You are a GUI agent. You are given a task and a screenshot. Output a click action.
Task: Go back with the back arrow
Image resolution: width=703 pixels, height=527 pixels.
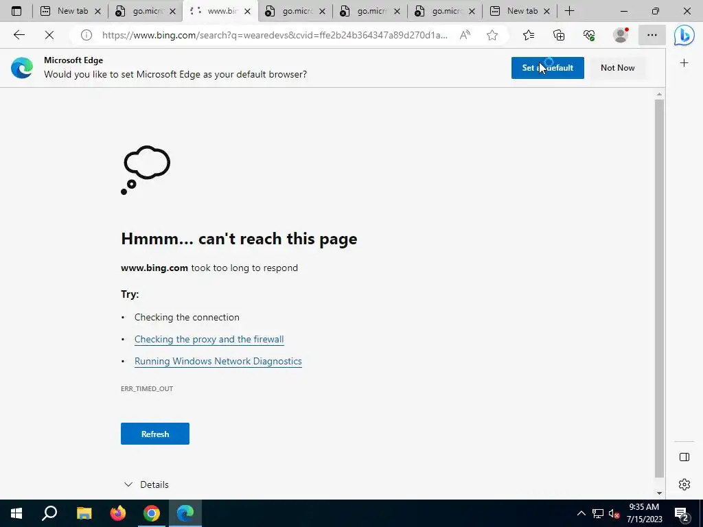click(x=19, y=35)
